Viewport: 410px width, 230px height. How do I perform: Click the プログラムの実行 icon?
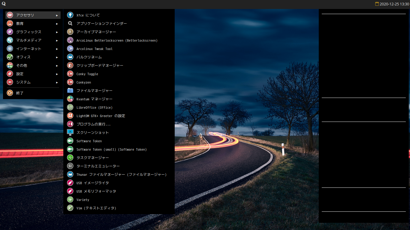click(x=70, y=124)
